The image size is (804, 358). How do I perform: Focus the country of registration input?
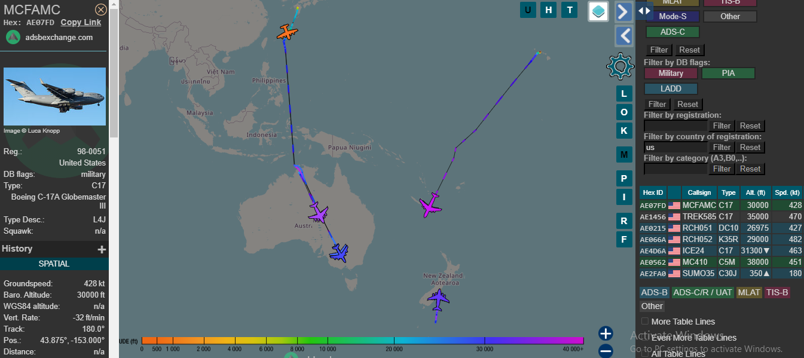pyautogui.click(x=675, y=147)
